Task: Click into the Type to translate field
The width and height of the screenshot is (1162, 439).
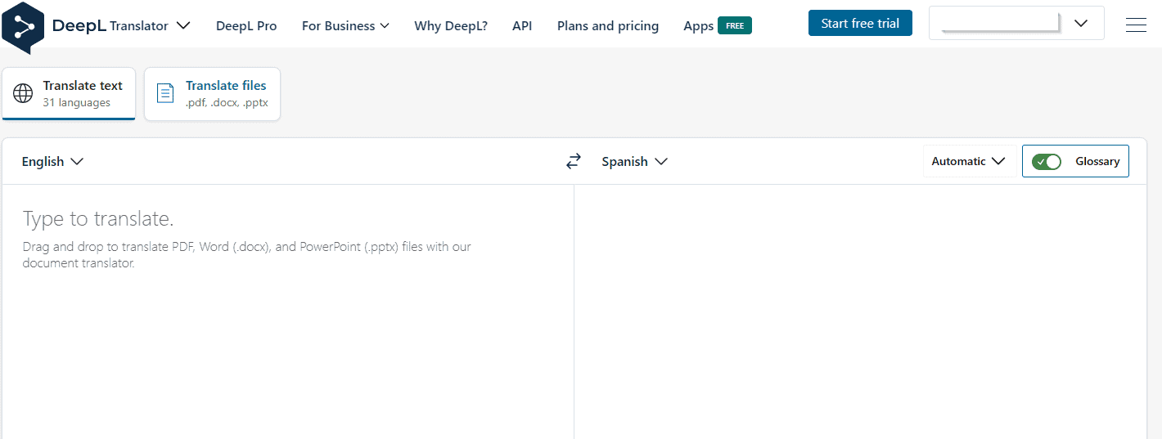Action: (x=288, y=311)
